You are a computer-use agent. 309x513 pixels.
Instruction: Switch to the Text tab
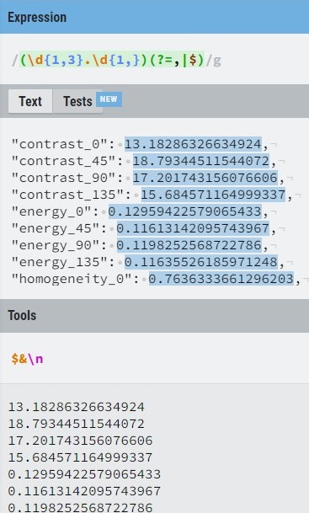tap(30, 101)
